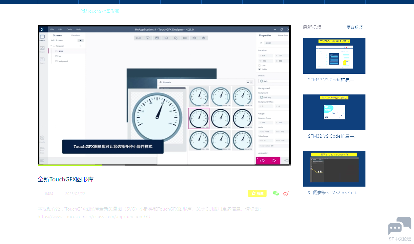414x244 pixels.
Task: Open the Images widget category icon
Action: [157, 38]
